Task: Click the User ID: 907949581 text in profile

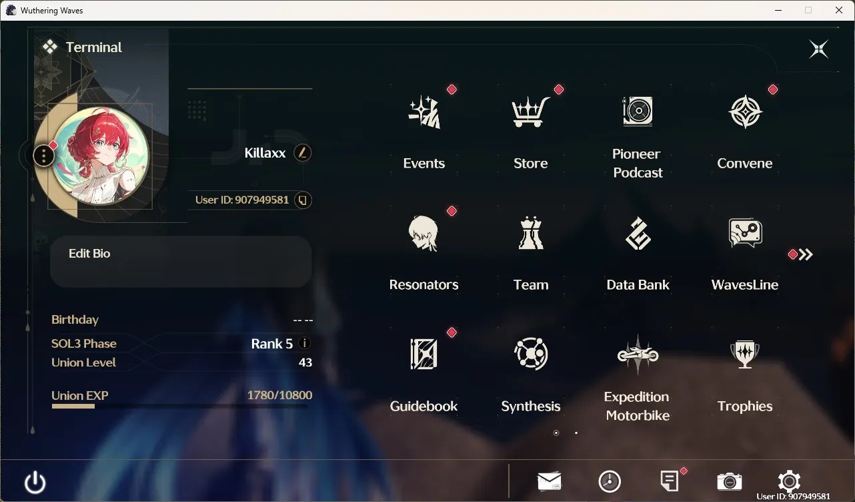Action: 242,200
